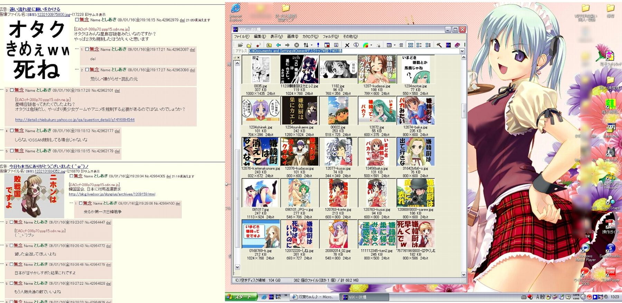This screenshot has width=622, height=303.
Task: Click the go-up-one-folder icon in the ViX toolbar
Action: (x=269, y=45)
